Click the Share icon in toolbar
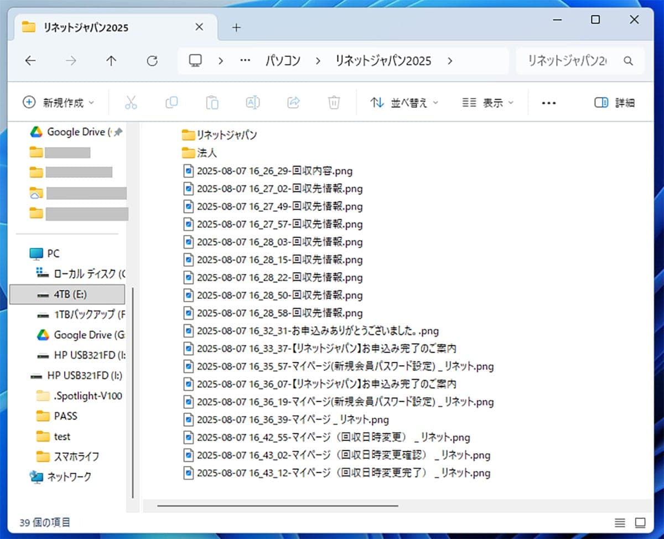 click(293, 102)
